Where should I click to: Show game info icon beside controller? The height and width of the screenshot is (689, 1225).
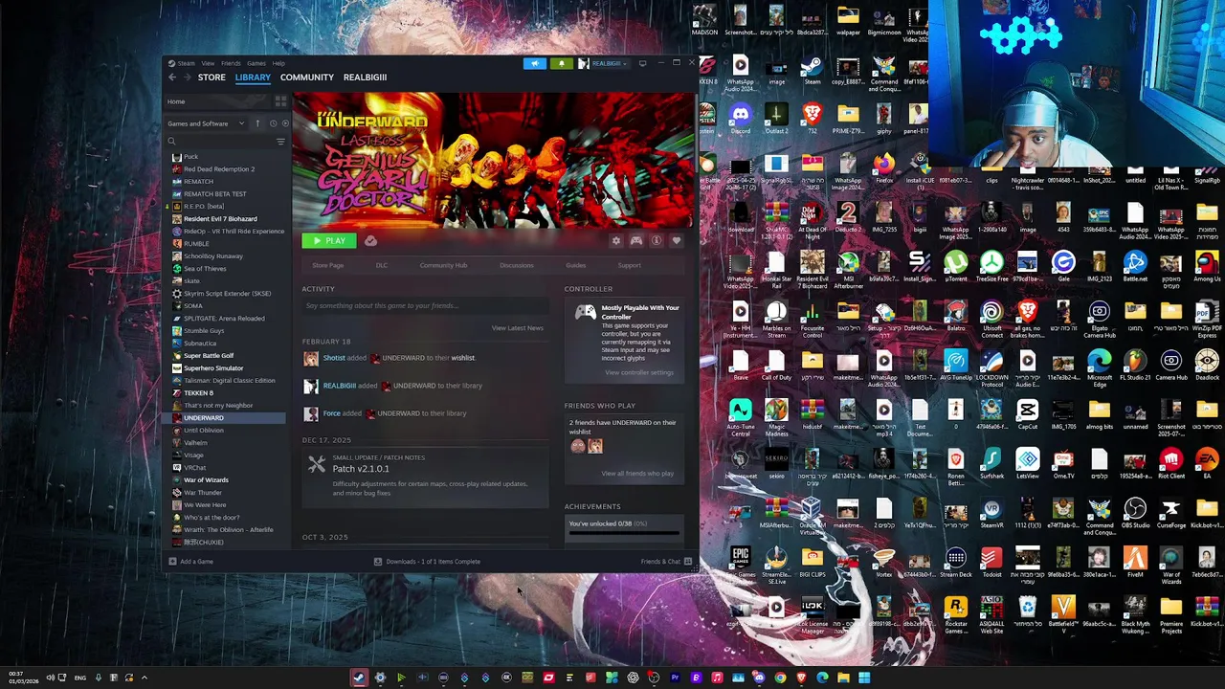coord(657,241)
